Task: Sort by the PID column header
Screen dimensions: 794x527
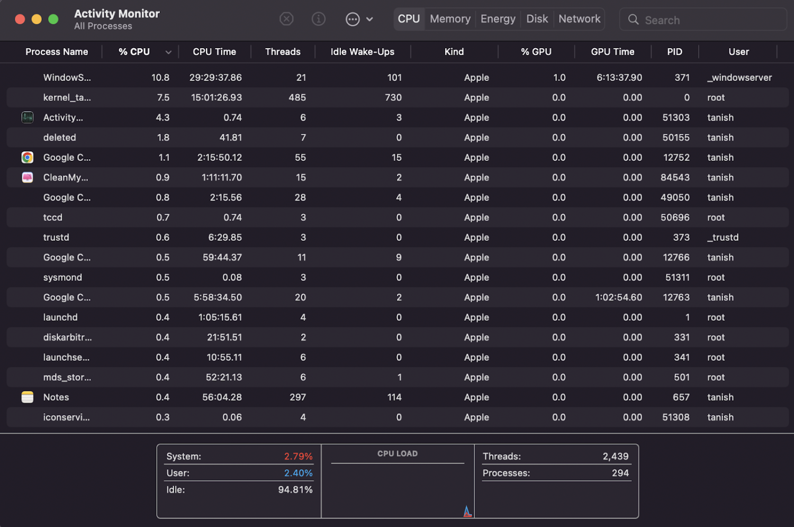Action: (x=674, y=52)
